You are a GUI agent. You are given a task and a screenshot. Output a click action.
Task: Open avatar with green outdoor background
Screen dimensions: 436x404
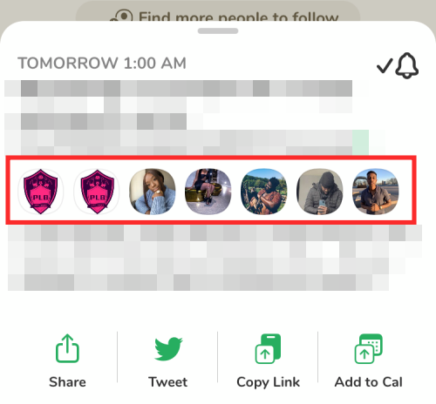264,192
